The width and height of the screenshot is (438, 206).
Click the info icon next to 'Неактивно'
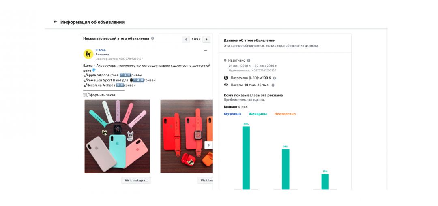click(x=249, y=60)
